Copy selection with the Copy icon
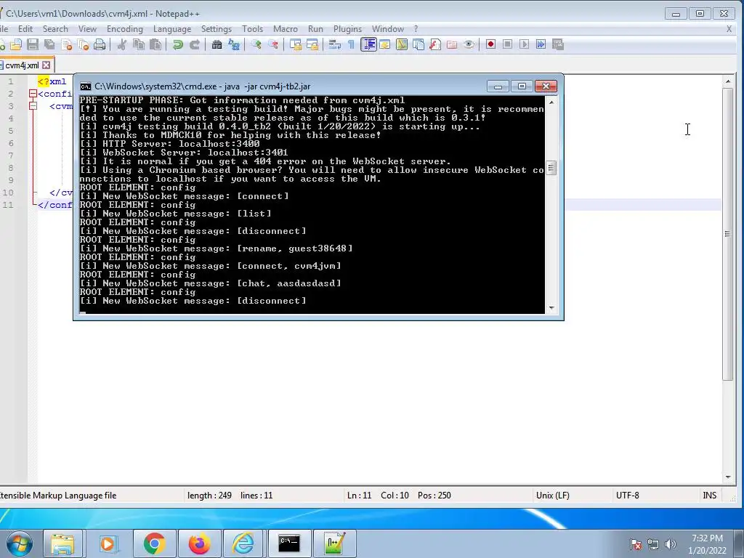This screenshot has width=744, height=558. 139,44
